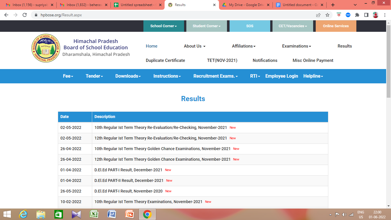Expand the Examinations dropdown

coord(296,46)
